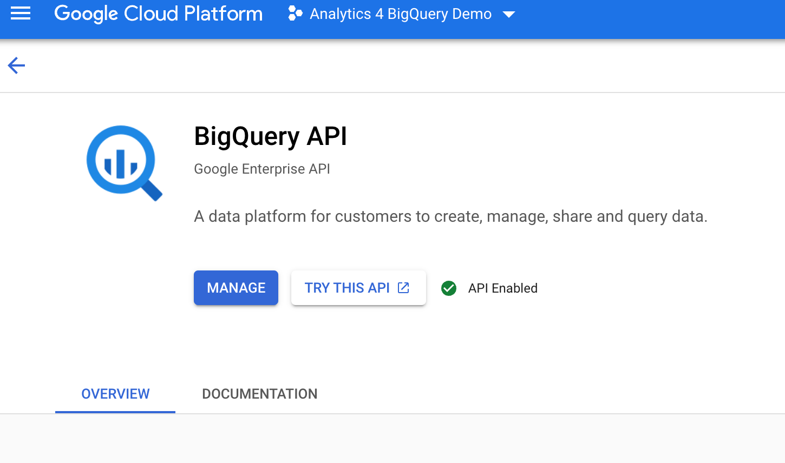
Task: Open the Analytics 4 BigQuery Demo project picker
Action: tap(400, 14)
